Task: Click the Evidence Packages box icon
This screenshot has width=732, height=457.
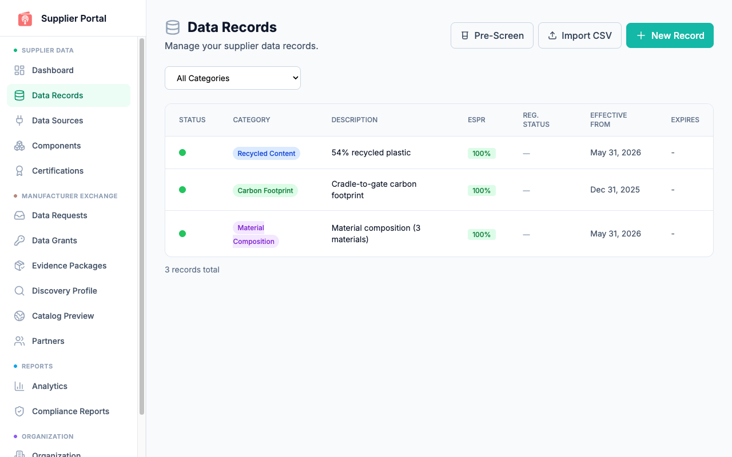Action: (x=19, y=266)
